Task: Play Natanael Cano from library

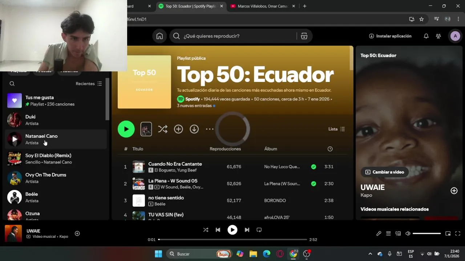Action: point(15,139)
